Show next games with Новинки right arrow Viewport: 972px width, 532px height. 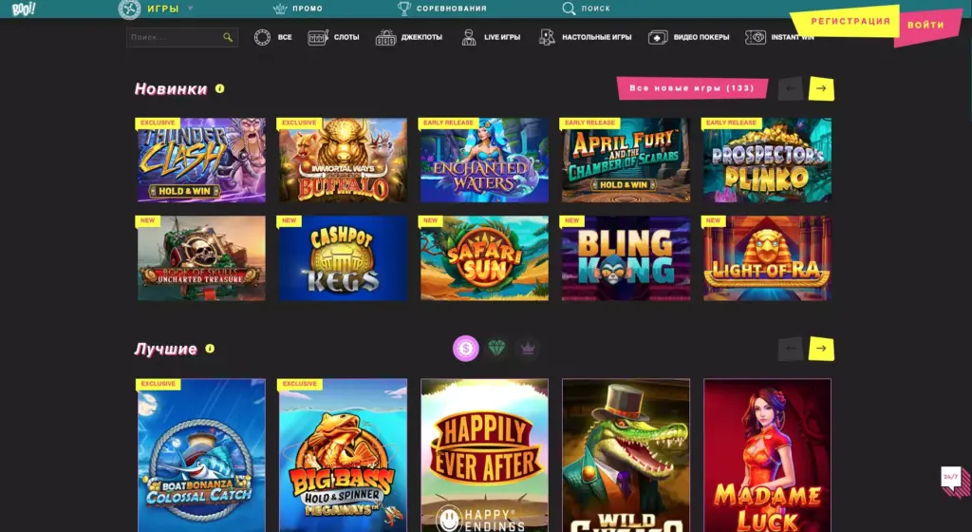point(821,88)
